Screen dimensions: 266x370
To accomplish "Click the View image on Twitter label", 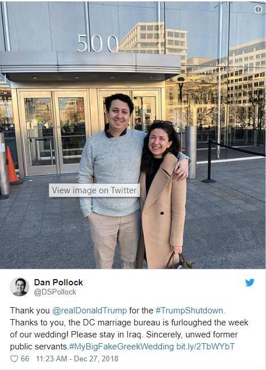I will pos(94,190).
